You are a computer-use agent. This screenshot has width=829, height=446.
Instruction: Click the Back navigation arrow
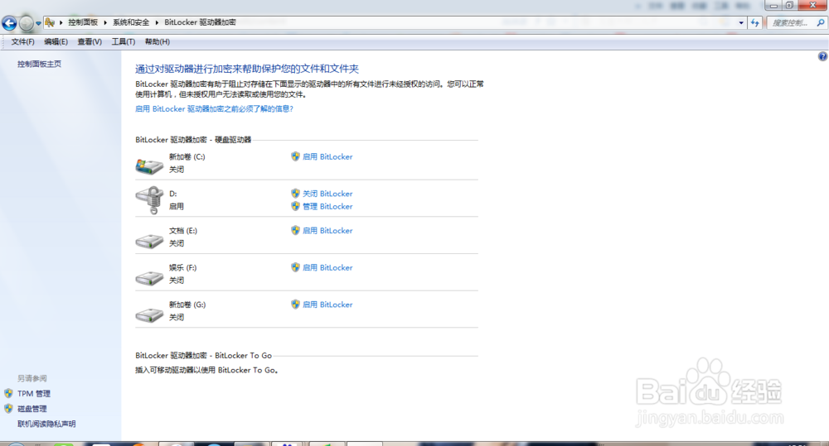point(9,23)
